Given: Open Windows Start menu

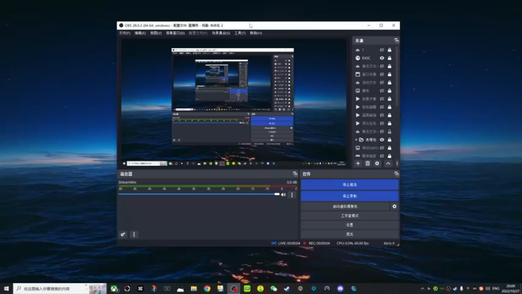Looking at the screenshot, I should pos(7,288).
